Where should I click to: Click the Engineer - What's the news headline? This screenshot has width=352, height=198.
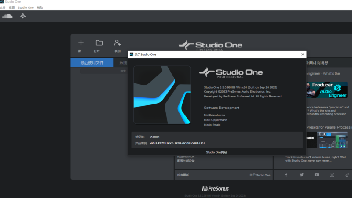(x=323, y=73)
